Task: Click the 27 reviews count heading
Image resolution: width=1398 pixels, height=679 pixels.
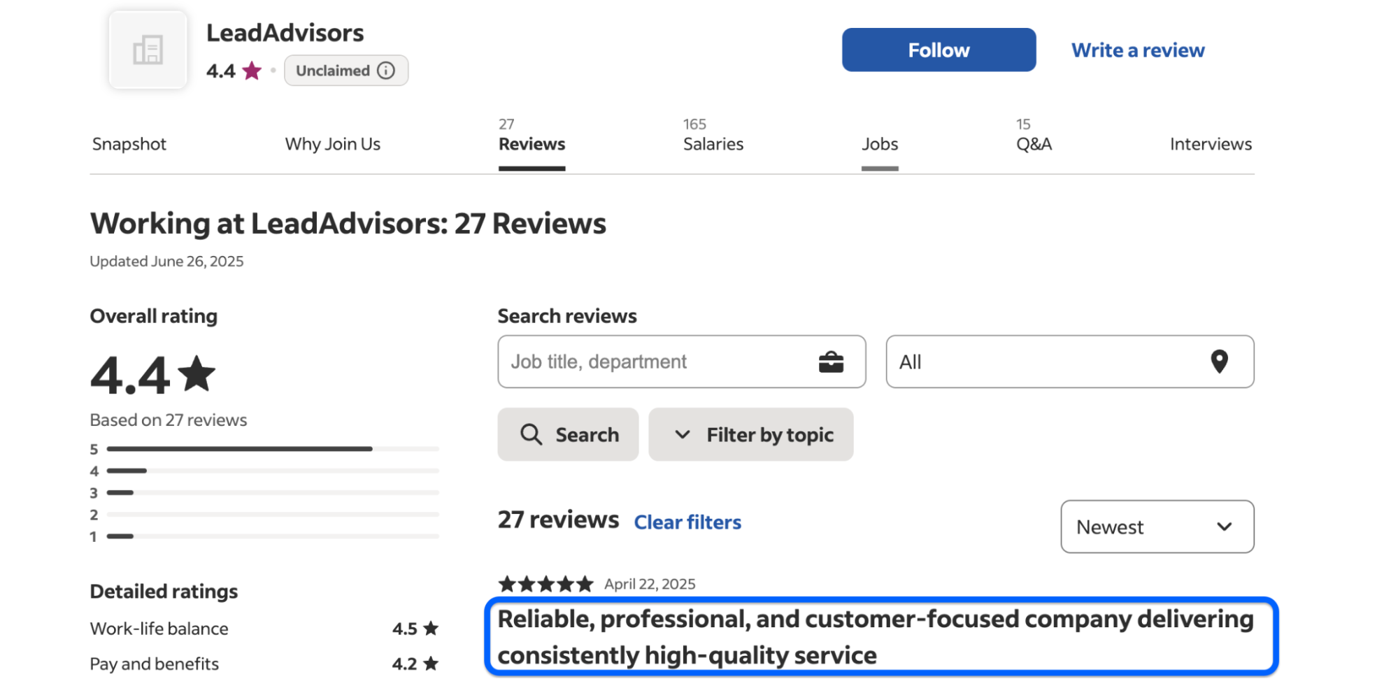Action: [558, 520]
